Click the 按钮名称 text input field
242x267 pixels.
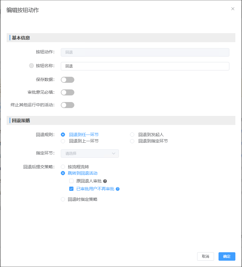pyautogui.click(x=145, y=66)
